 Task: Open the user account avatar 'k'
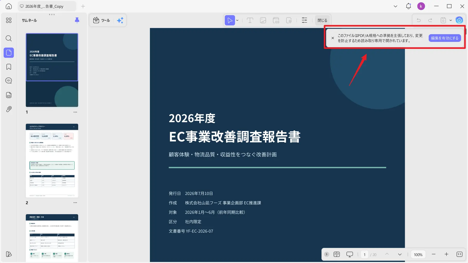point(421,6)
